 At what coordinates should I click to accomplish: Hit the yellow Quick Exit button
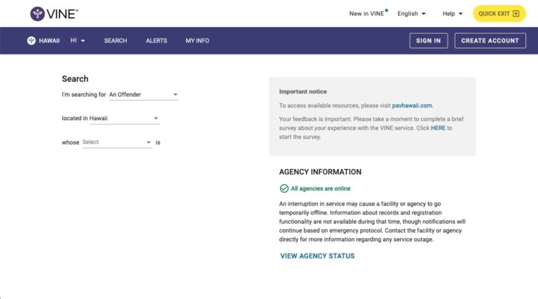[x=499, y=13]
